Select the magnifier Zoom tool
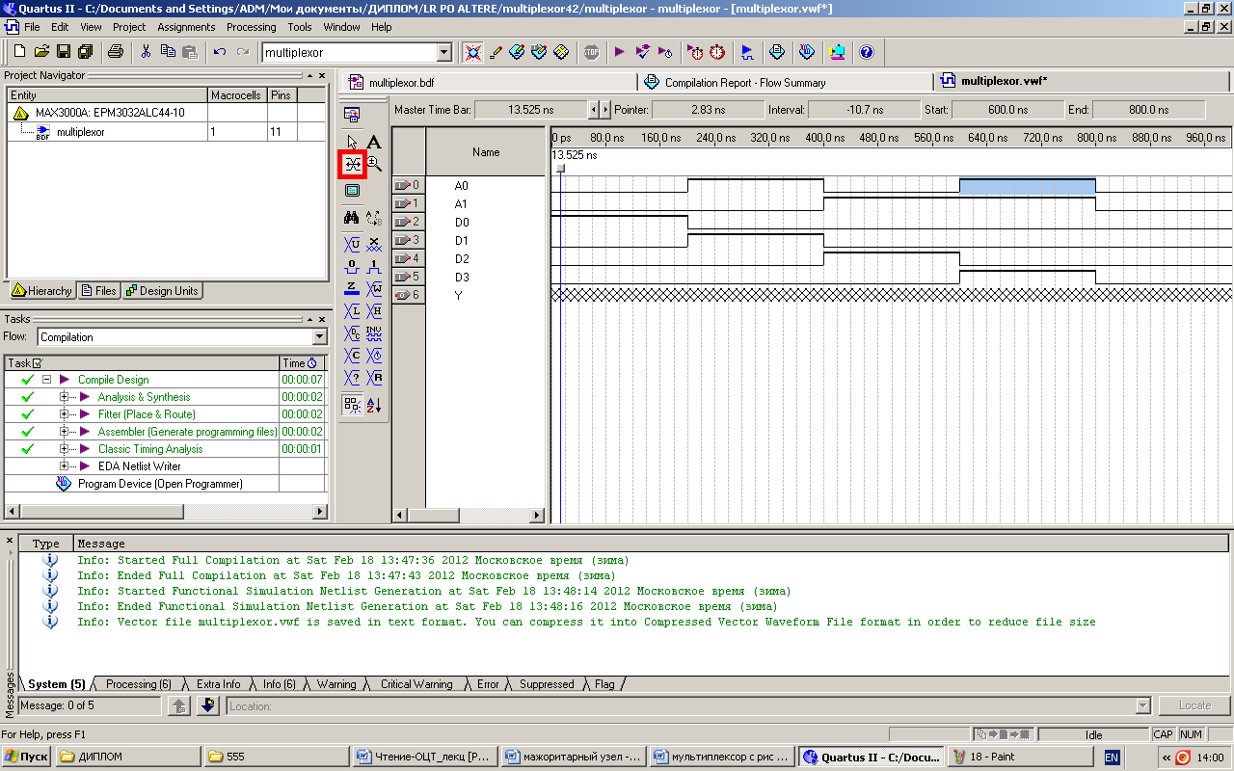Image resolution: width=1234 pixels, height=771 pixels. [x=374, y=165]
